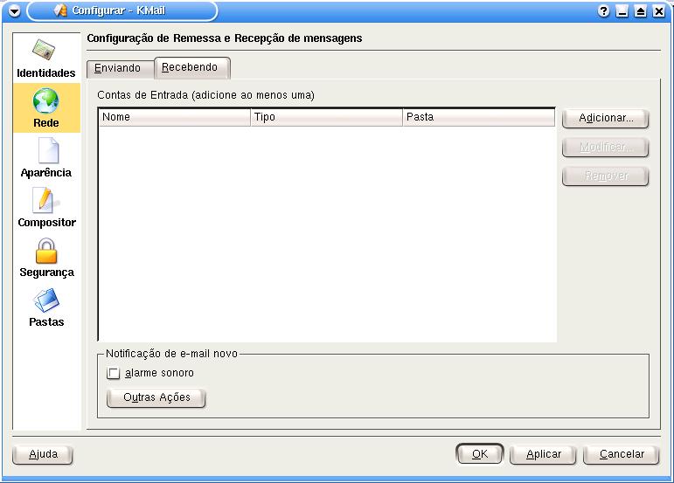Open the Aparência page icon
The width and height of the screenshot is (674, 483).
coord(45,157)
